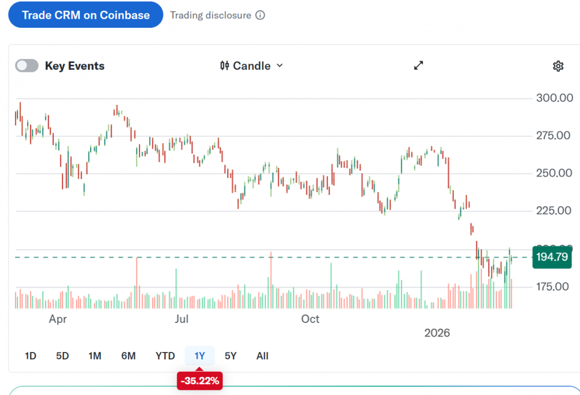Expand chart to fullscreen view
Screen dimensions: 580x395
pos(419,66)
